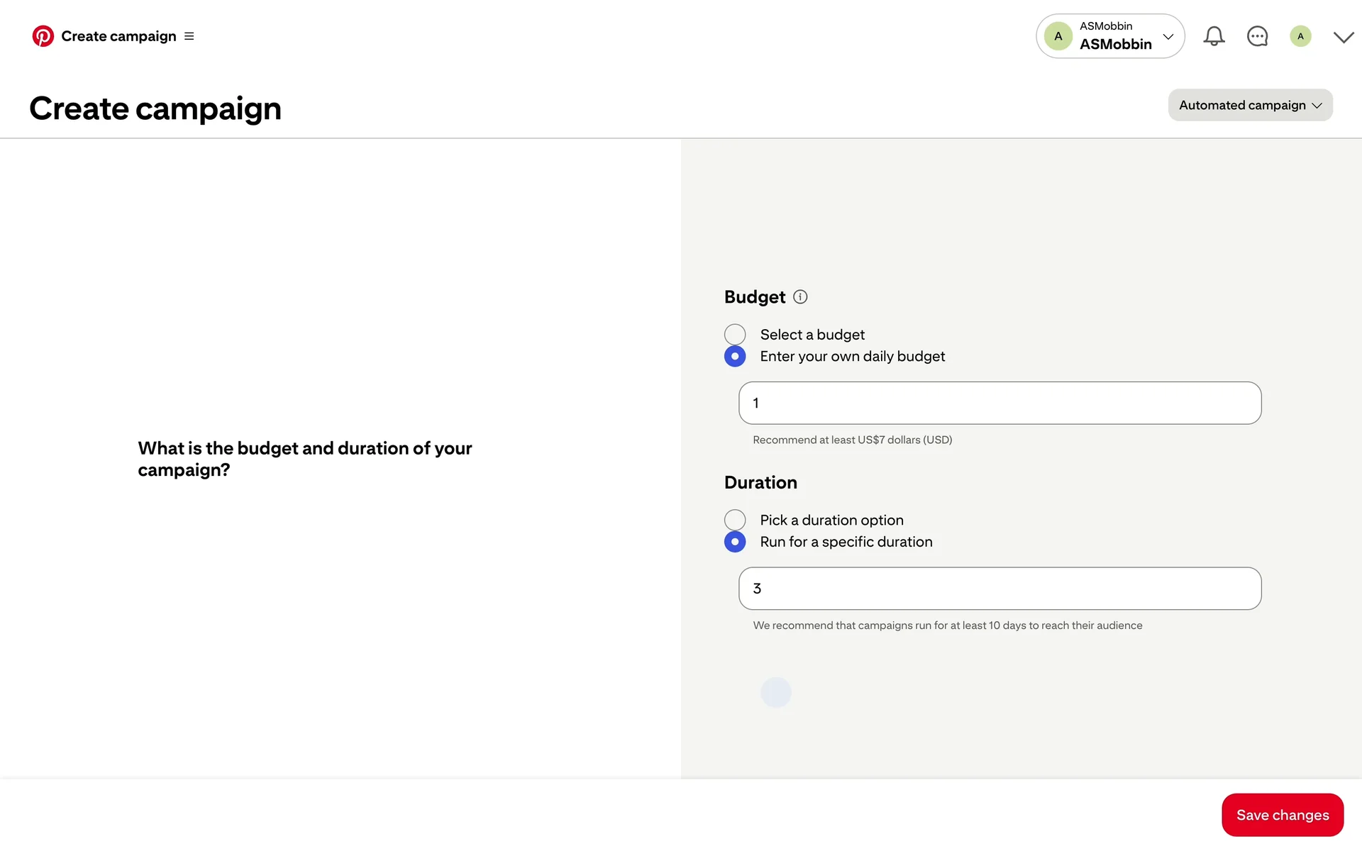The height and width of the screenshot is (851, 1362).
Task: Click the Save changes button
Action: point(1282,815)
